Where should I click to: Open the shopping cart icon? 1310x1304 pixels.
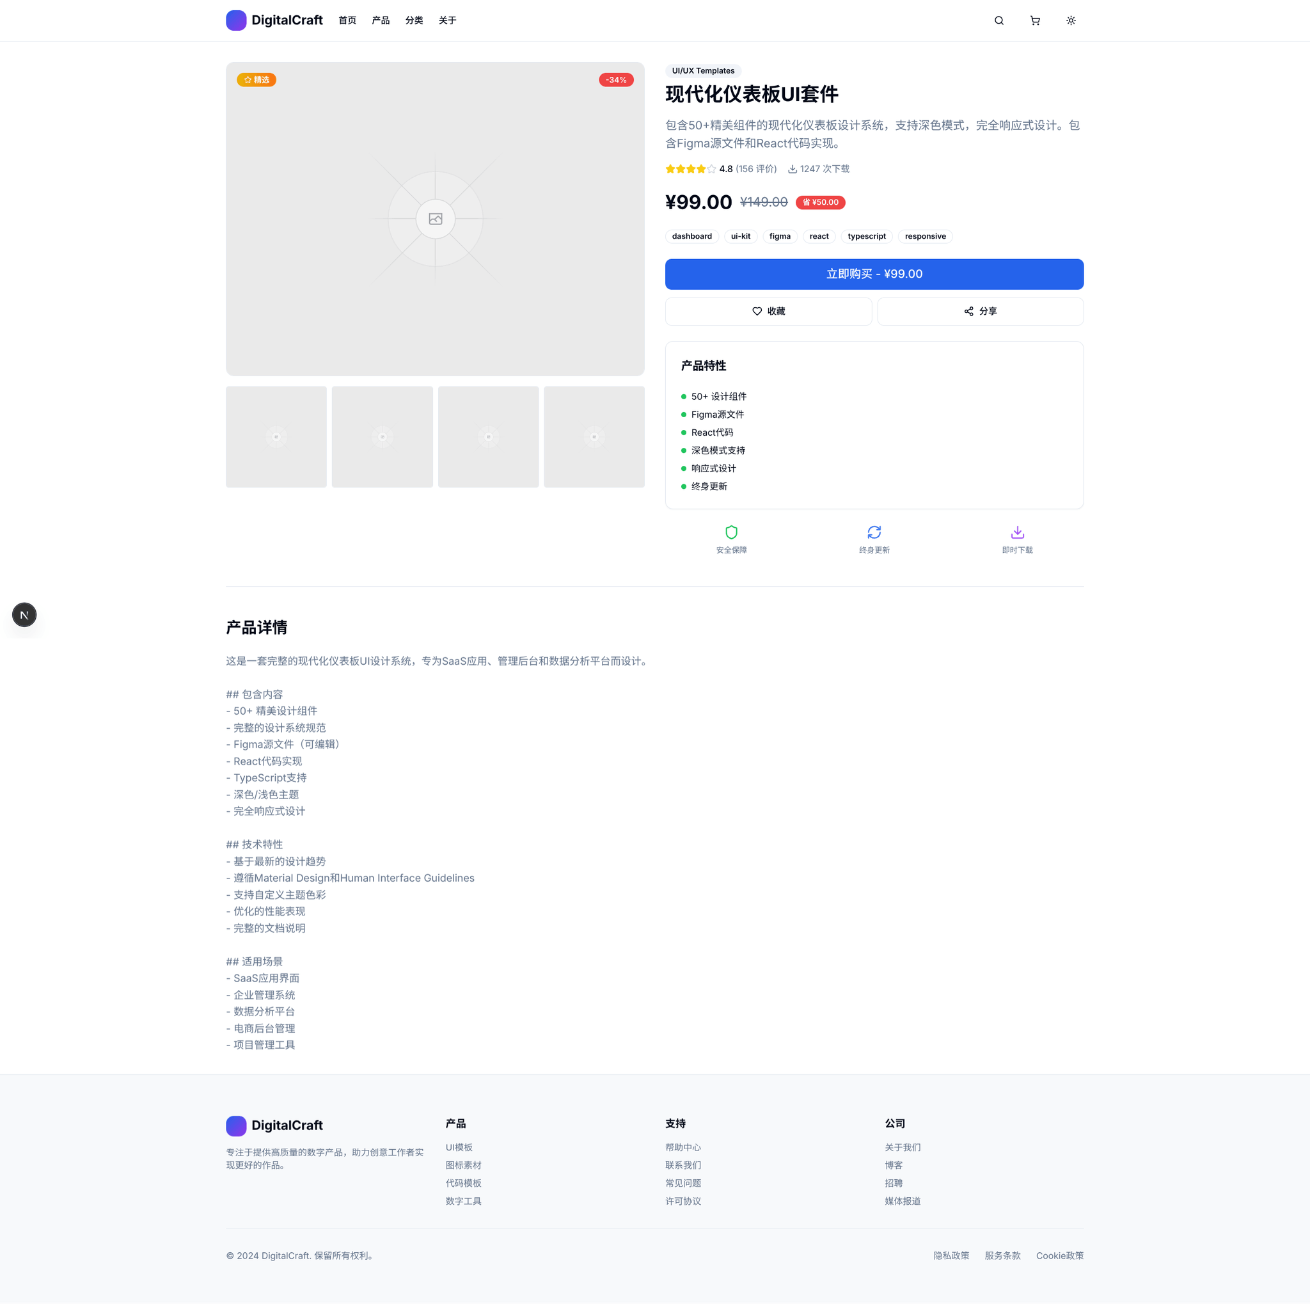(x=1035, y=20)
